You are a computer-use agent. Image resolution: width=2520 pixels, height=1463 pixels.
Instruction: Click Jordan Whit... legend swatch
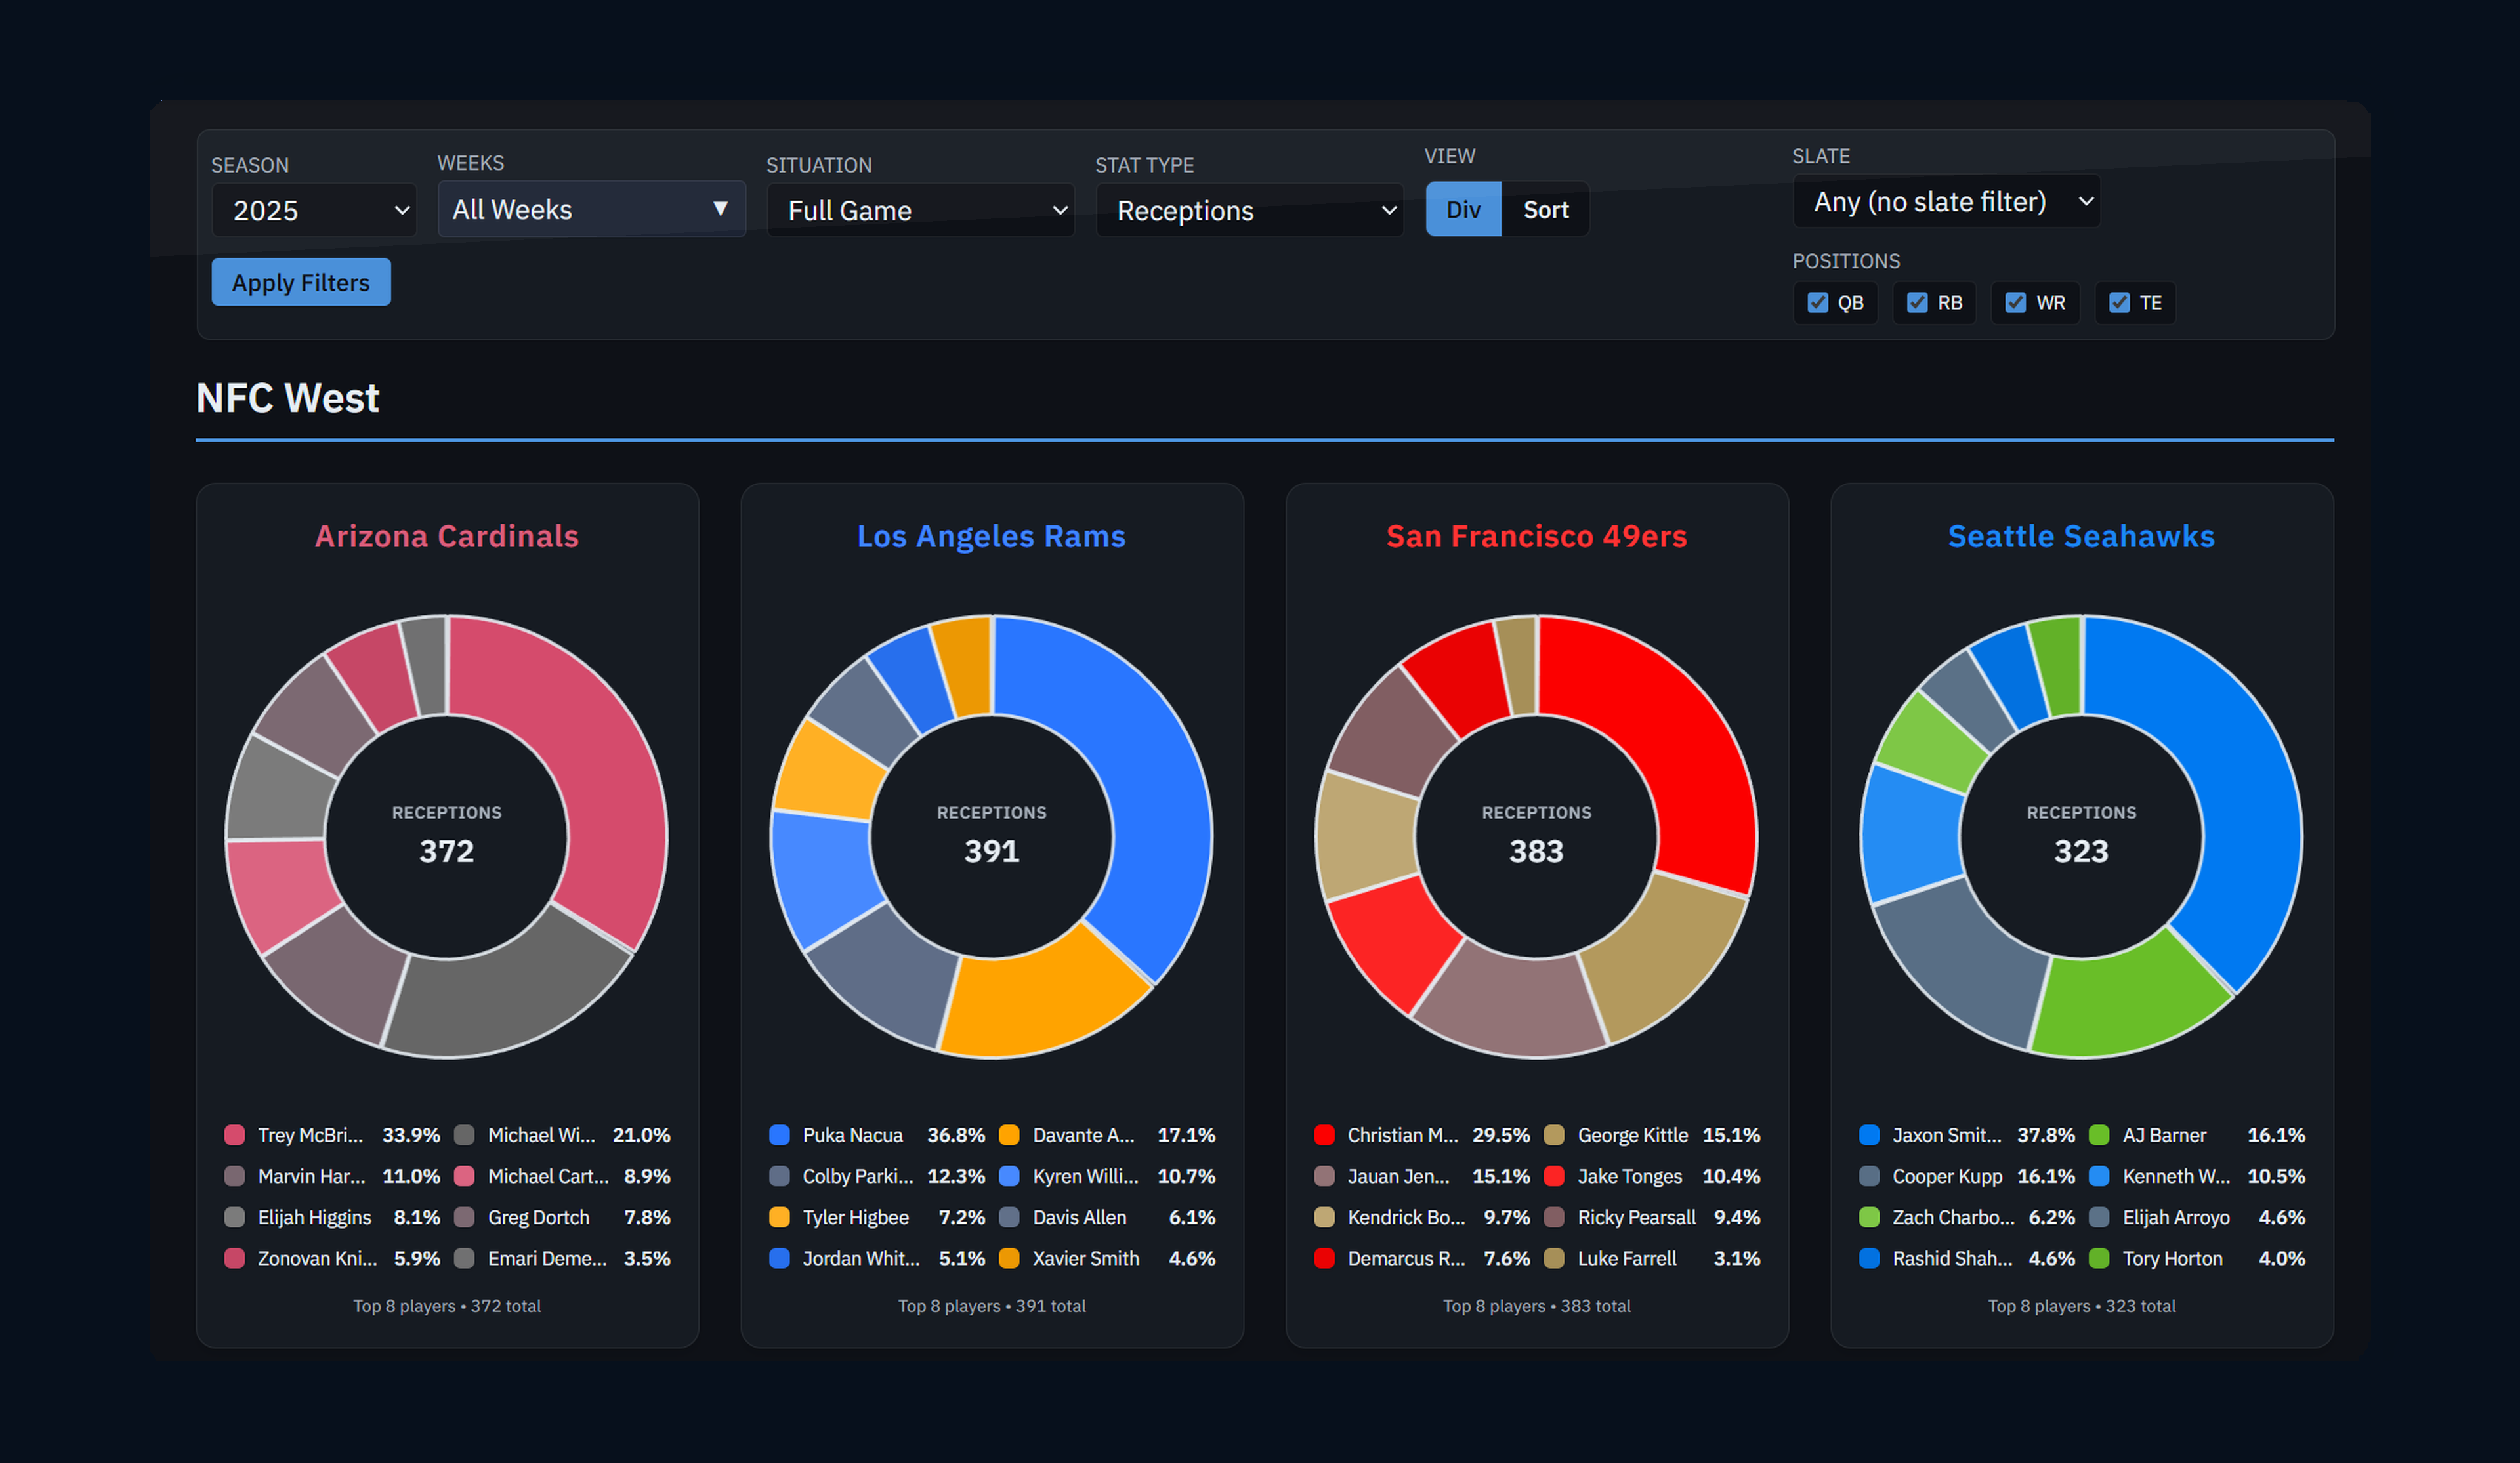780,1258
